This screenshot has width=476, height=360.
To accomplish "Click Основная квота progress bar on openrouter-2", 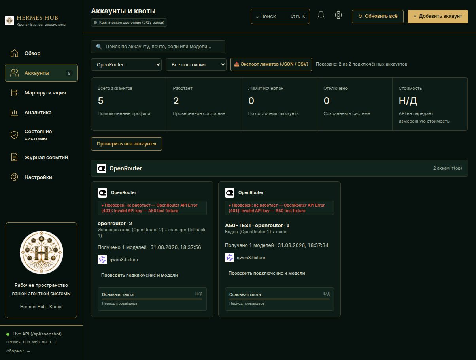I will pyautogui.click(x=152, y=299).
